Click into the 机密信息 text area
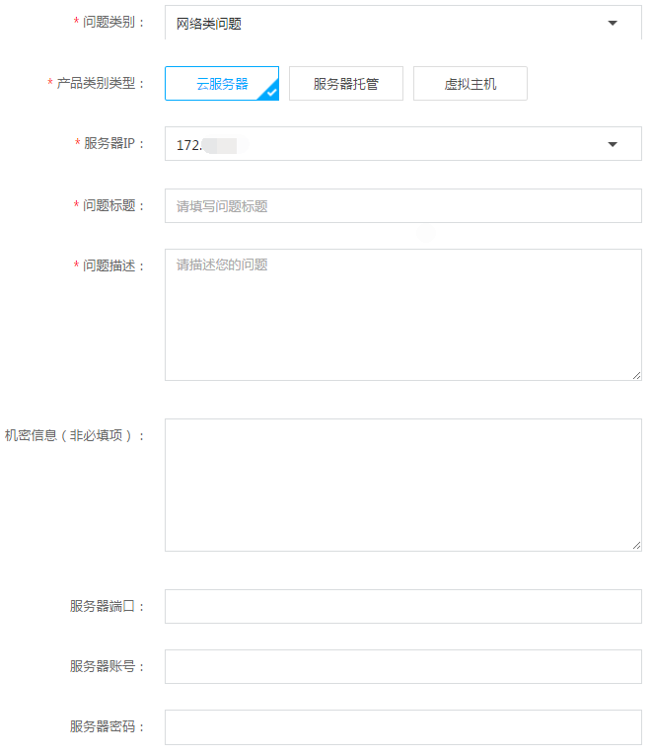The height and width of the screenshot is (755, 652). coord(403,485)
